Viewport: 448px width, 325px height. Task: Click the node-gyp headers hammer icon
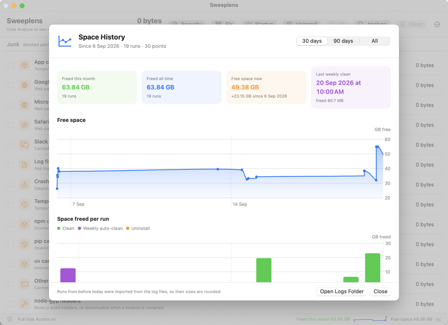[x=24, y=304]
